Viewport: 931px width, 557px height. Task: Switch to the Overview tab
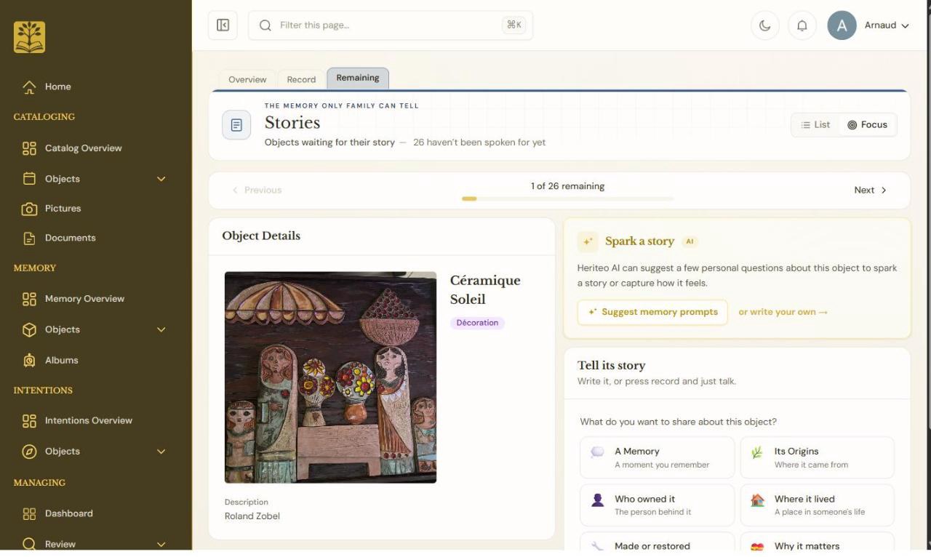click(x=247, y=80)
